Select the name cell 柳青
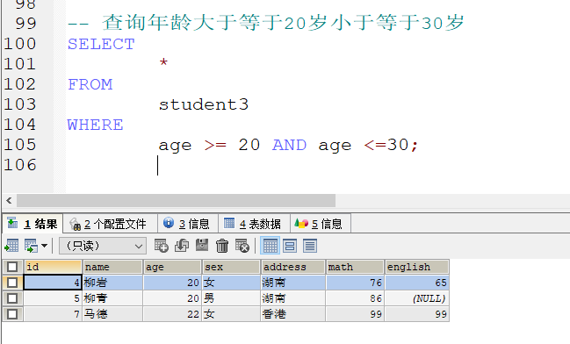The width and height of the screenshot is (570, 344). click(112, 298)
